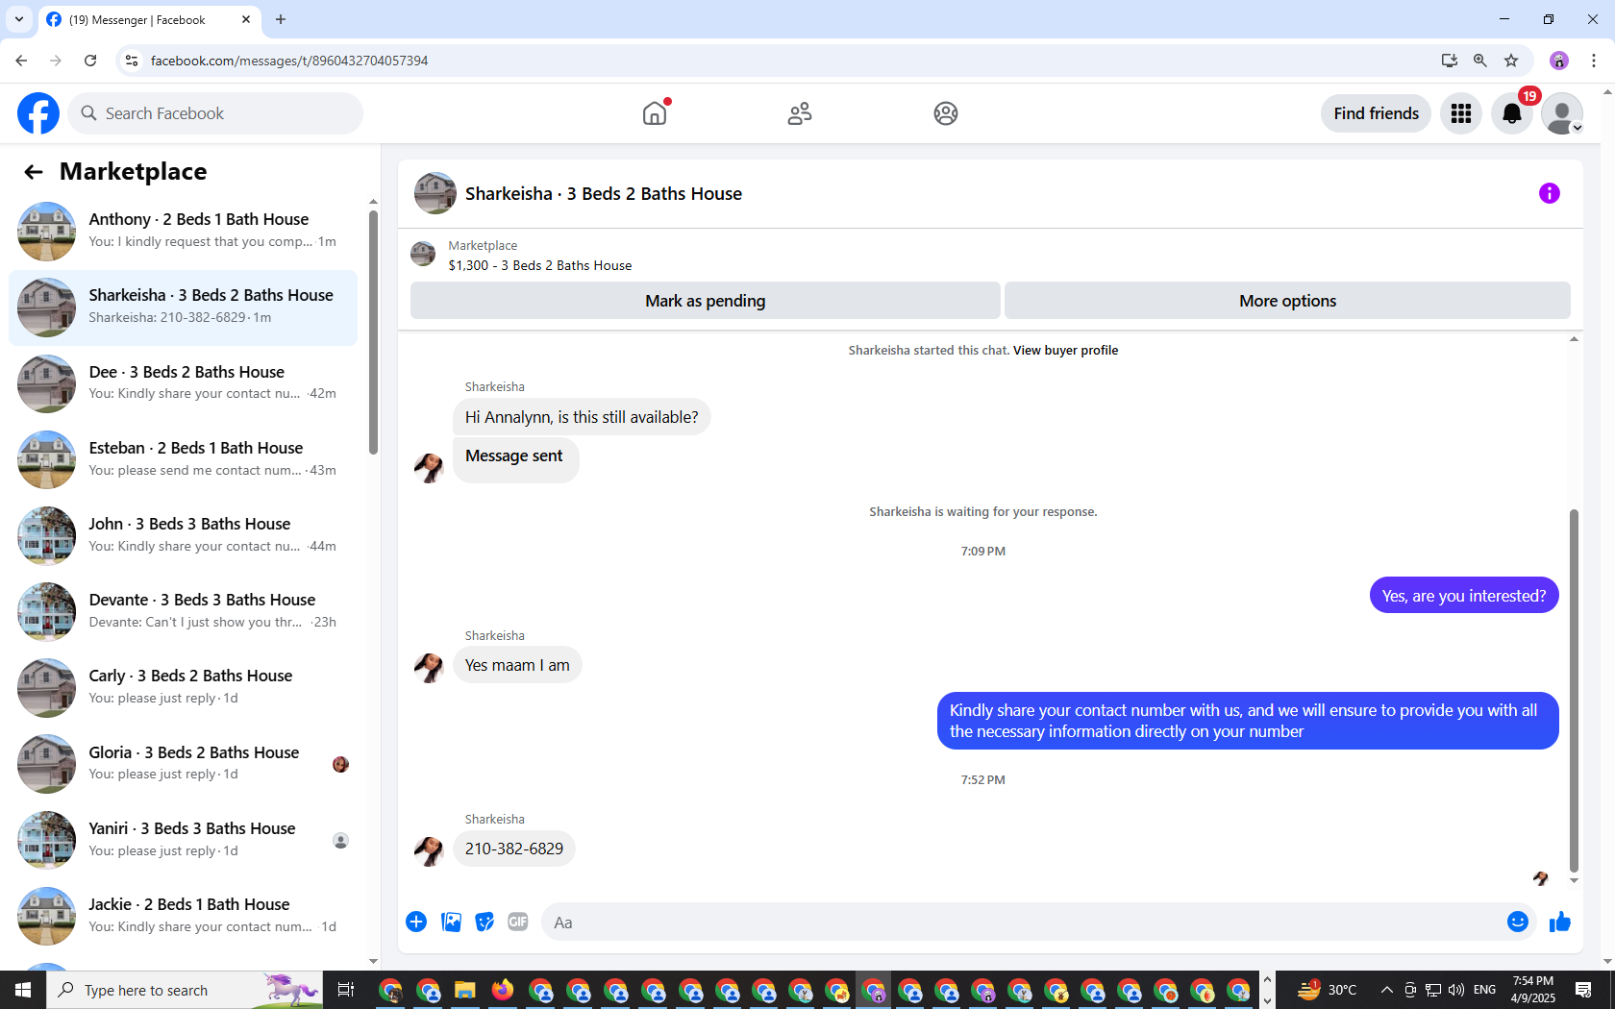Open the chat with Dee
This screenshot has height=1009, width=1615.
pos(183,383)
